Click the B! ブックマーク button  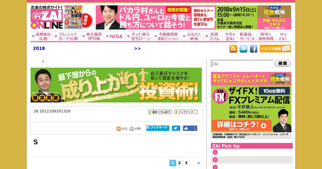pos(158,128)
